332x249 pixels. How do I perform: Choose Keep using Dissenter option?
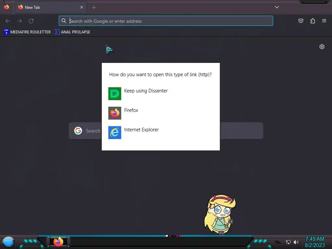pos(160,94)
